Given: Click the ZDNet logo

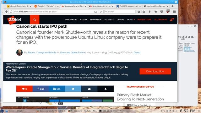Looking at the screenshot, I should (x=15, y=20).
